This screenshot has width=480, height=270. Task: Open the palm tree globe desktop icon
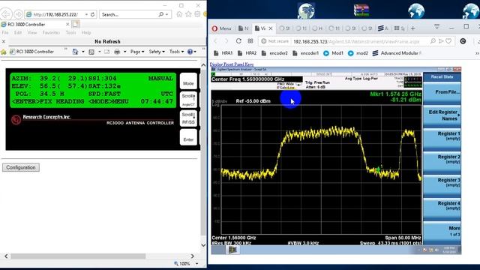306,10
